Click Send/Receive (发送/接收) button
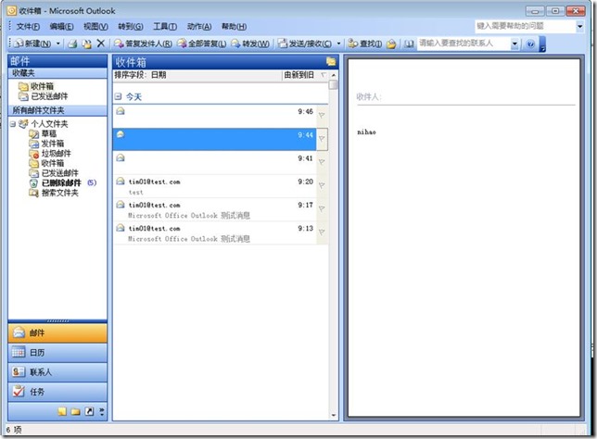This screenshot has height=439, width=597. [305, 44]
